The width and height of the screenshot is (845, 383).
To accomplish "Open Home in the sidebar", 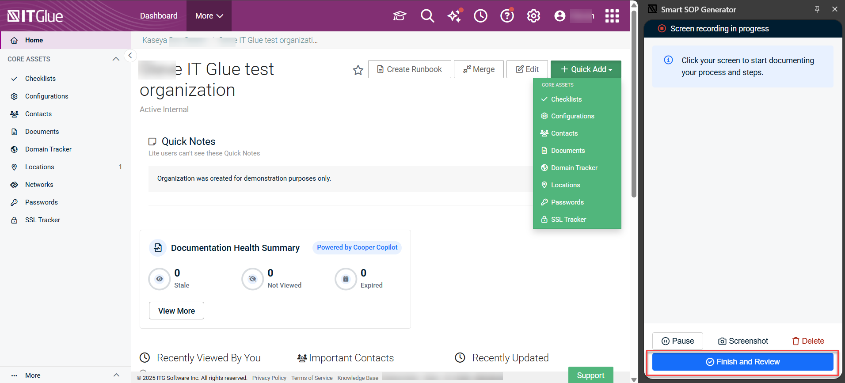I will 66,40.
